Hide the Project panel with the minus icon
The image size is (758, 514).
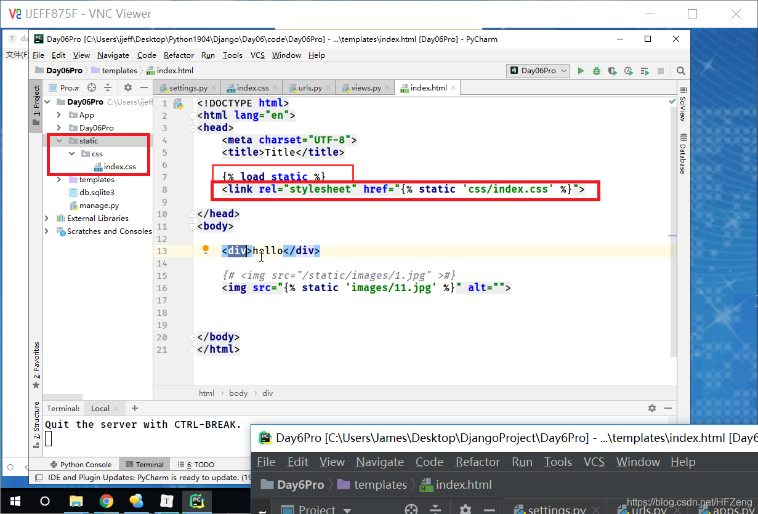point(144,87)
